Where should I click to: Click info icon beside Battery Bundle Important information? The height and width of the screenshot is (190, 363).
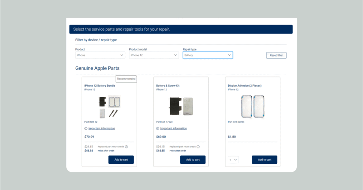86,128
